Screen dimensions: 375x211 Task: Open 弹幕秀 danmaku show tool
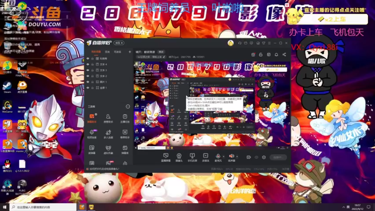125,150
